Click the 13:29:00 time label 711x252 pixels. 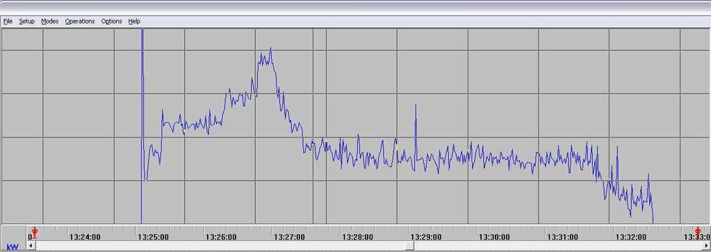426,237
